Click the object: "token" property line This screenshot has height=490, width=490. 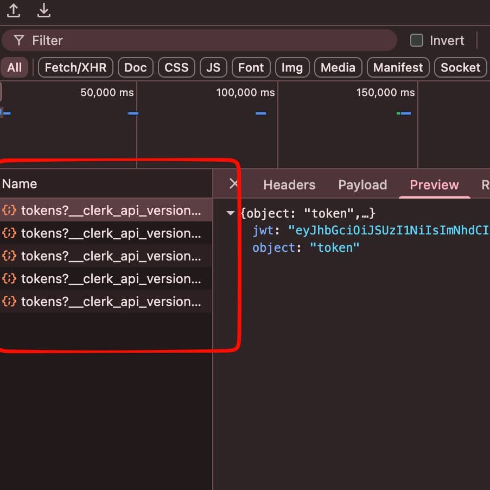[x=306, y=248]
